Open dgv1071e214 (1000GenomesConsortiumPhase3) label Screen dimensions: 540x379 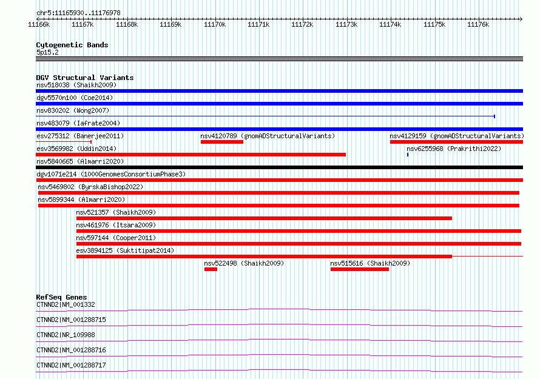111,174
